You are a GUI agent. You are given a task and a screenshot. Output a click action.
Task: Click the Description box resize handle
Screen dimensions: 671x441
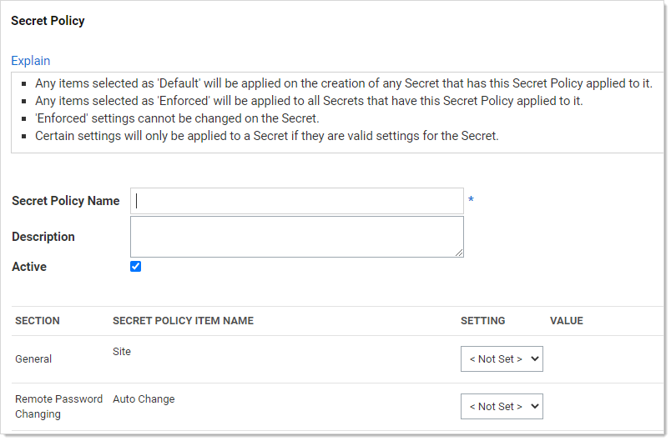(459, 253)
